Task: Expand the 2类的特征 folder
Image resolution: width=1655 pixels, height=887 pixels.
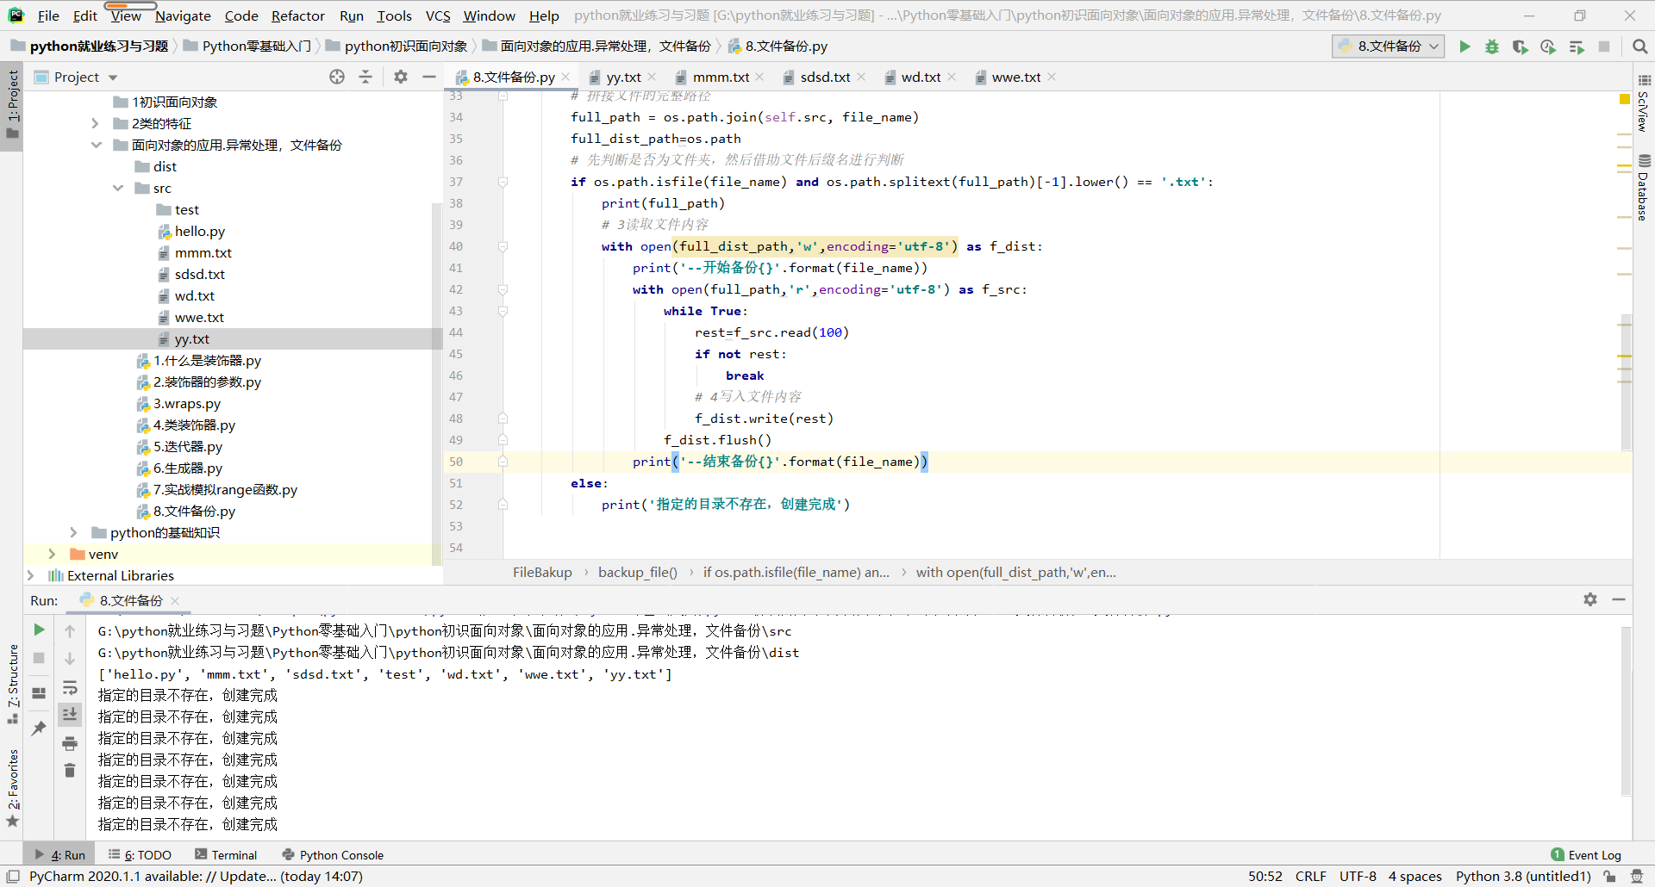Action: coord(96,124)
